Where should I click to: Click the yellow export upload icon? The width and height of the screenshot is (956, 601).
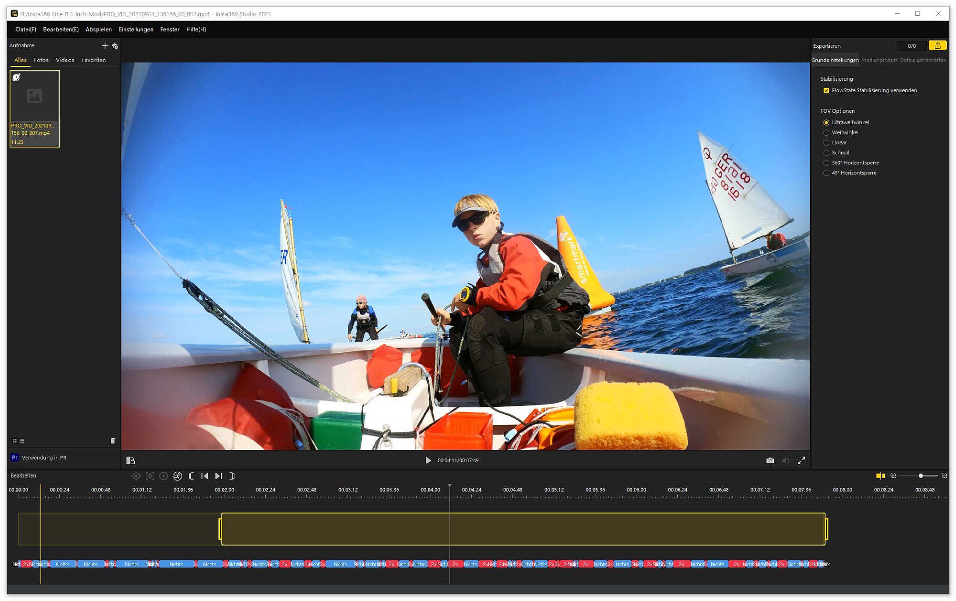pyautogui.click(x=937, y=45)
